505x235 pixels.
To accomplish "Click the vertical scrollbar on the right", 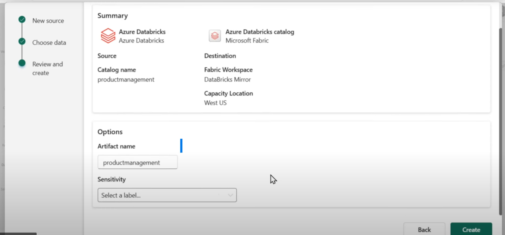I will [x=500, y=121].
